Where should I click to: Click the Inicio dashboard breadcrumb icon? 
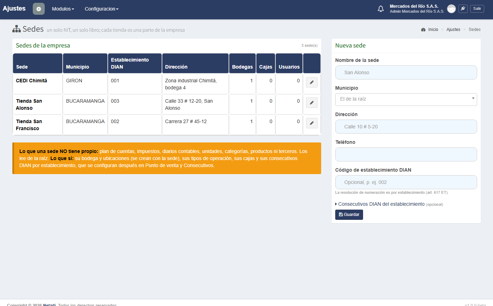pos(423,30)
